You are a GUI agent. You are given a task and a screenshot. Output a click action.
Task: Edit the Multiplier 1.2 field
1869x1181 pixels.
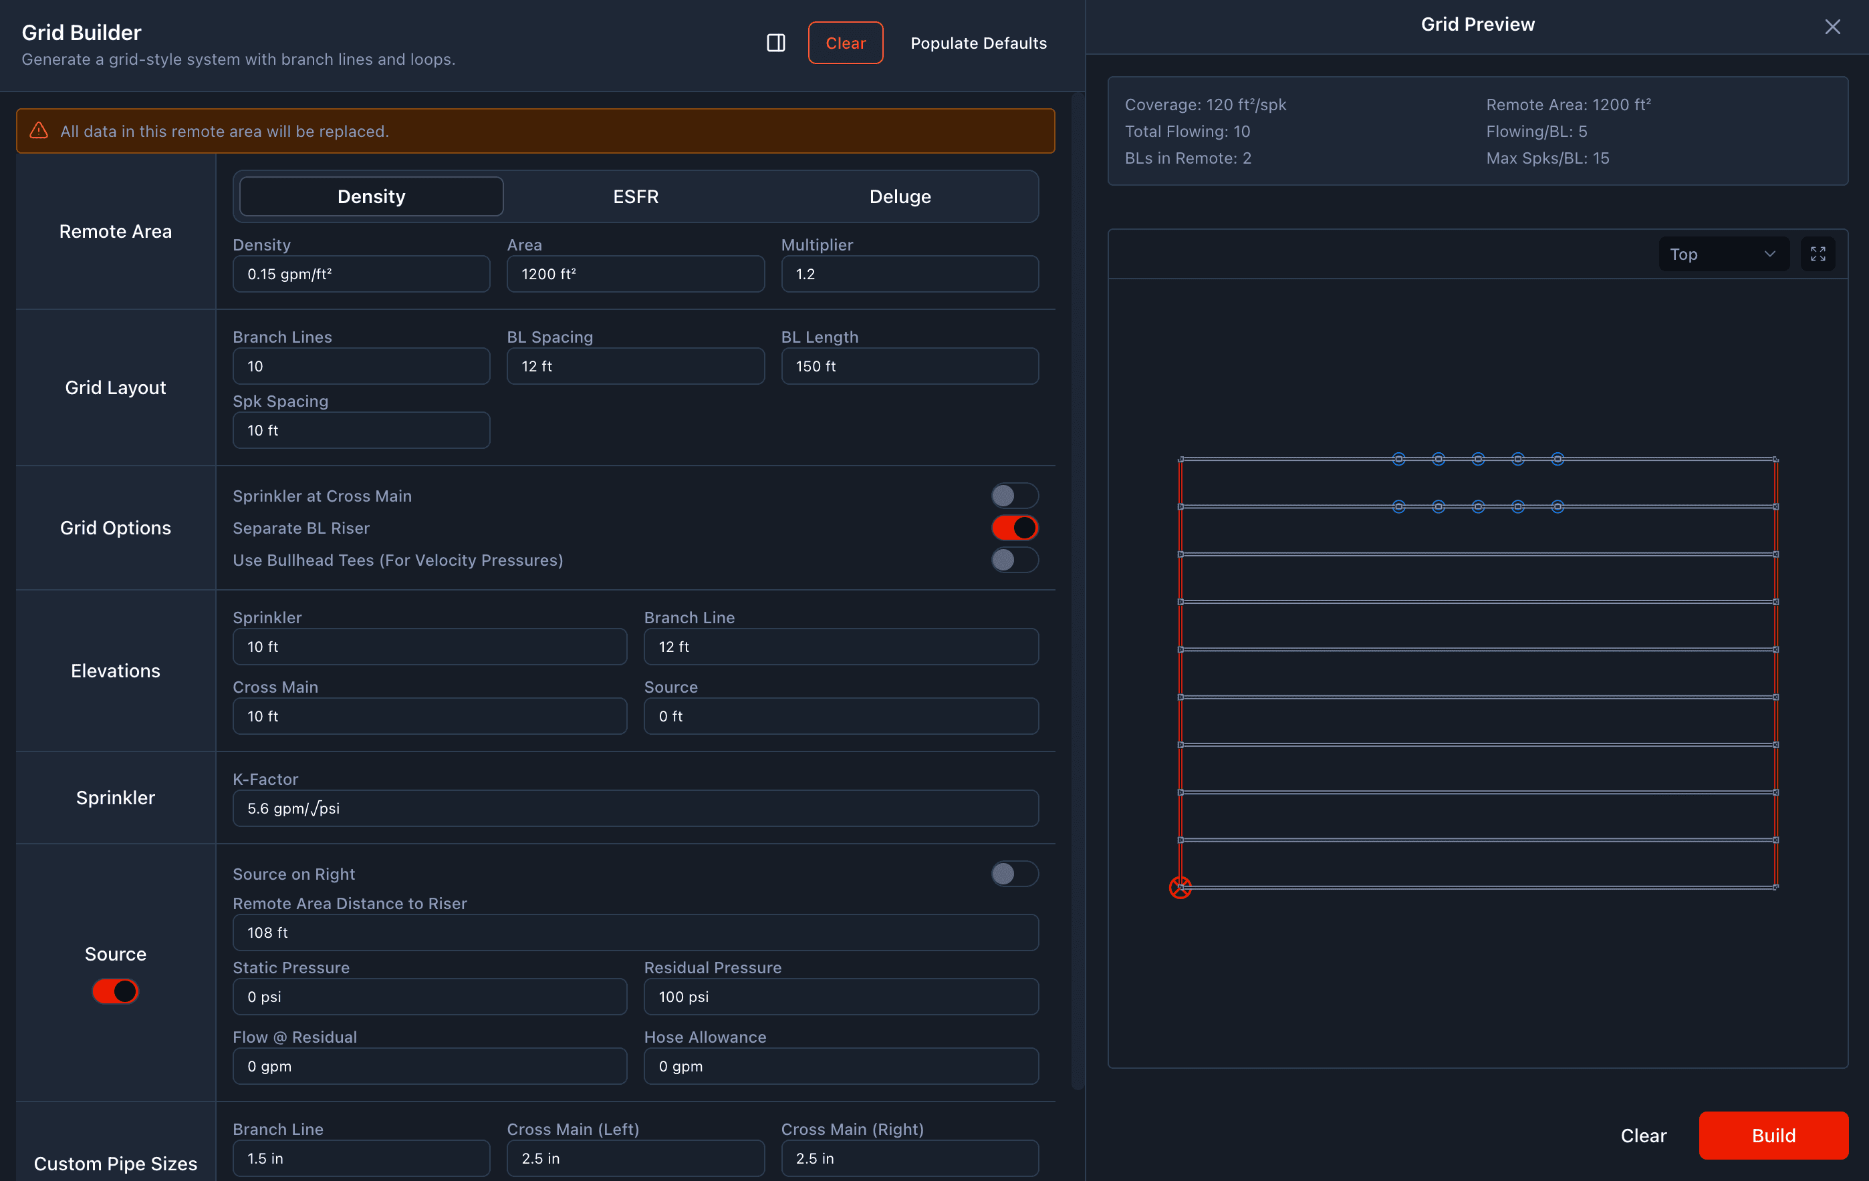(910, 275)
